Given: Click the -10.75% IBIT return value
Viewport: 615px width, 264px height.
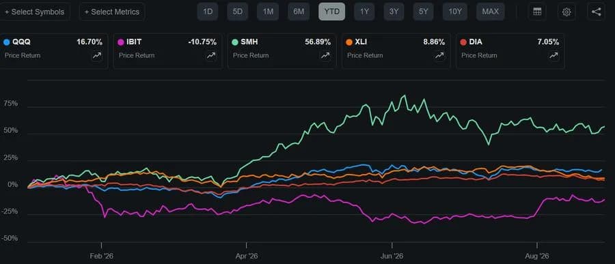Looking at the screenshot, I should point(202,42).
